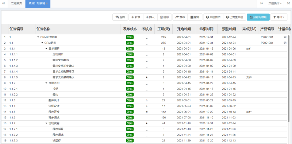Select the 需求文档初步确认 task name
The image size is (292, 144).
63,66
